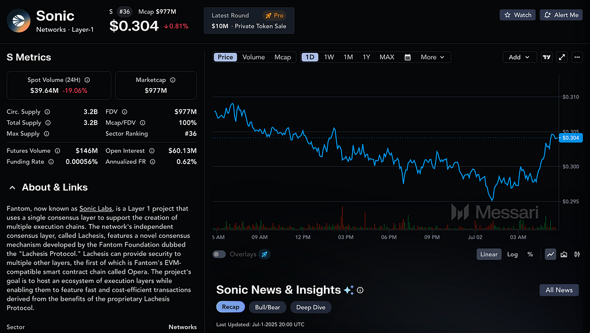
Task: Toggle the Overlays switch
Action: 219,255
